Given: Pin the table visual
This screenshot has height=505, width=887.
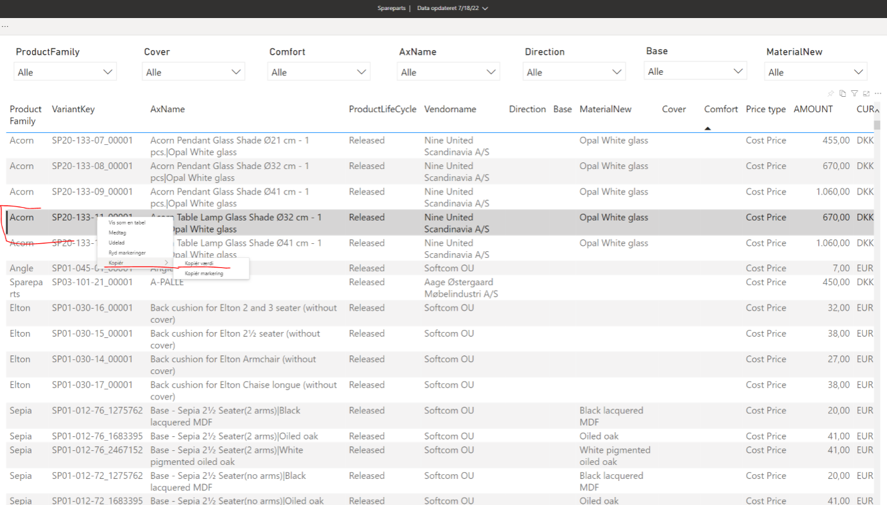Looking at the screenshot, I should pos(831,94).
